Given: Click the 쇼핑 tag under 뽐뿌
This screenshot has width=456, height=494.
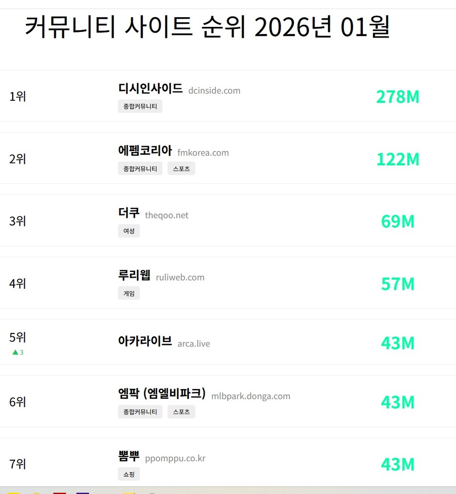Looking at the screenshot, I should point(129,474).
